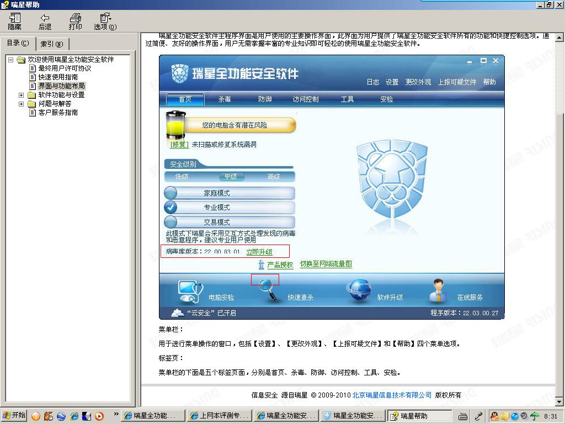
Task: Click the cloud icon beside "云安全"已开启
Action: click(178, 312)
